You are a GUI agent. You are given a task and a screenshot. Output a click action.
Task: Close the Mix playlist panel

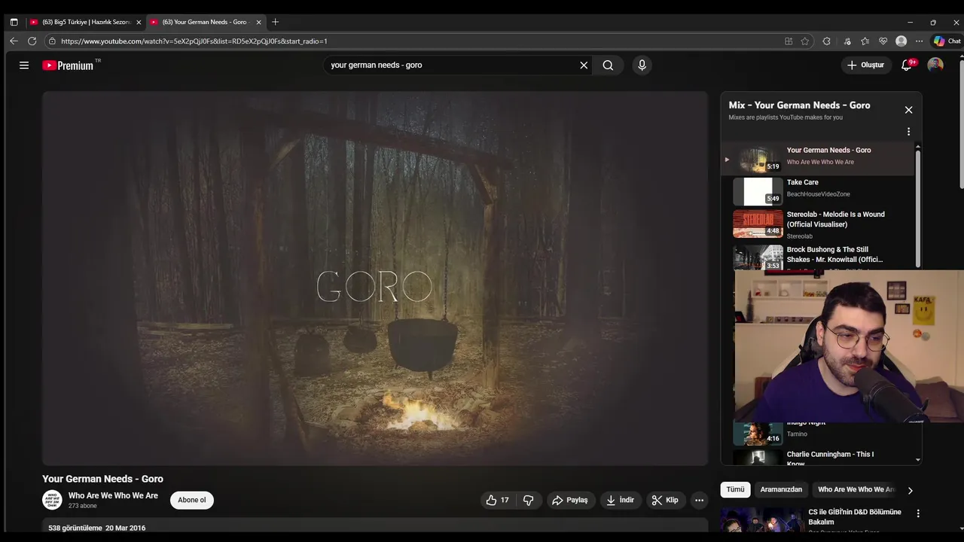(x=908, y=110)
